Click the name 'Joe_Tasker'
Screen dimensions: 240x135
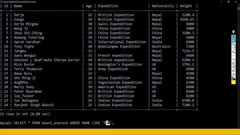coord(24,96)
